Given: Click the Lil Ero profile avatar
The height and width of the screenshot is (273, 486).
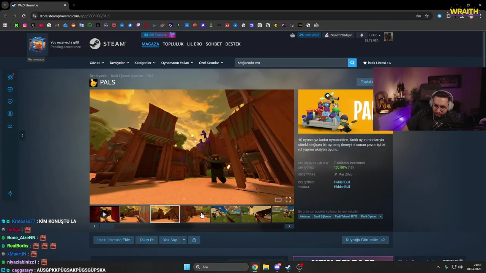Looking at the screenshot, I should coord(388,37).
